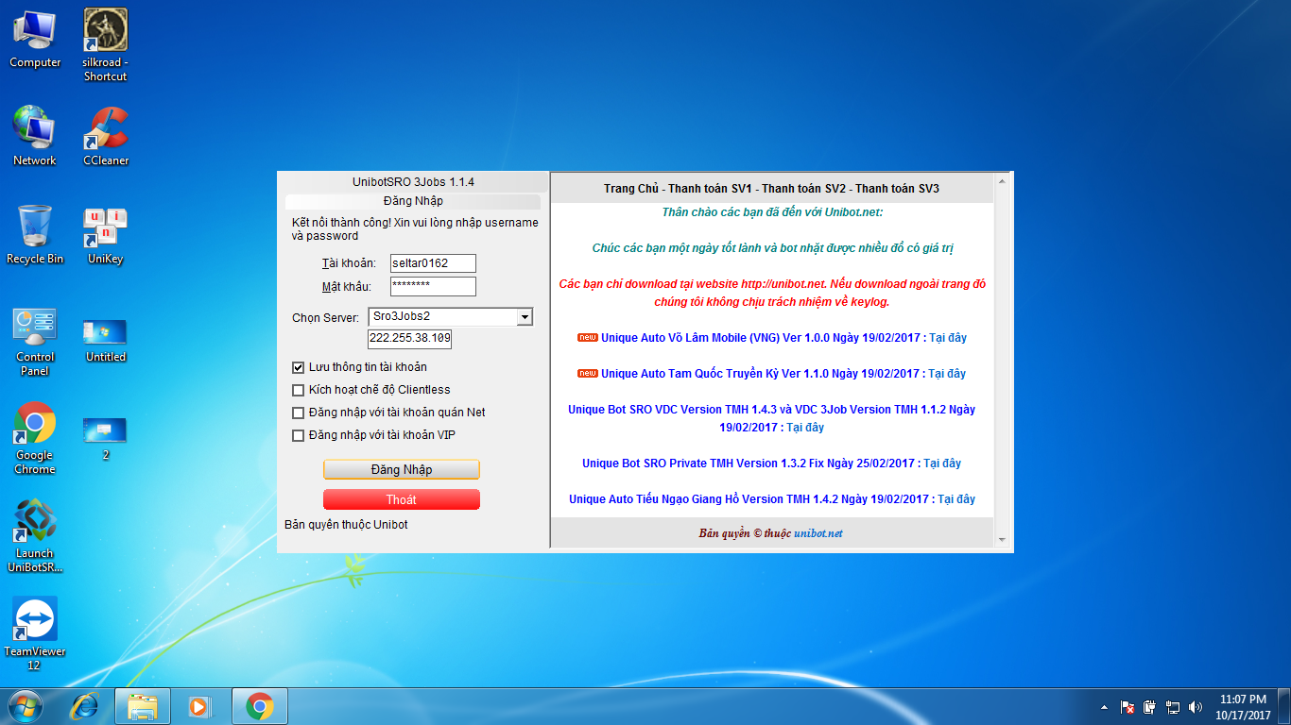
Task: Open the silkroad Shortcut desktop icon
Action: click(106, 45)
